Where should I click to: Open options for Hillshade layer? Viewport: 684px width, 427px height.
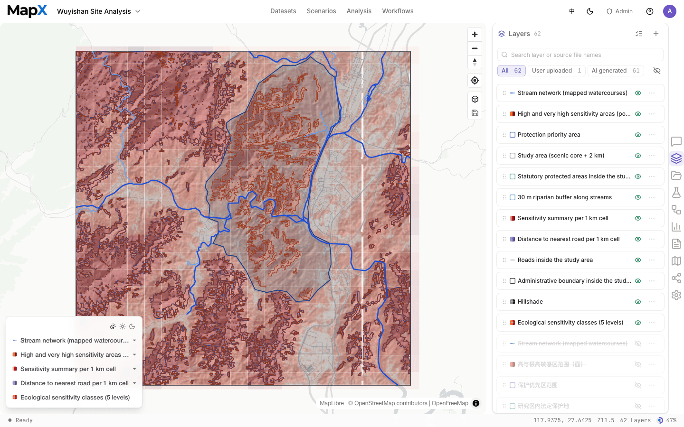click(x=652, y=302)
